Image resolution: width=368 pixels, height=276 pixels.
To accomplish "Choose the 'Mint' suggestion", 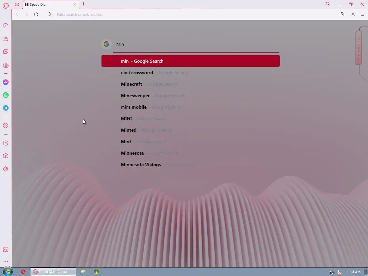I will pos(191,141).
